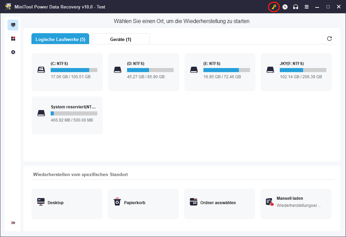Click the E: drive disk icon
The width and height of the screenshot is (346, 237).
(x=194, y=70)
